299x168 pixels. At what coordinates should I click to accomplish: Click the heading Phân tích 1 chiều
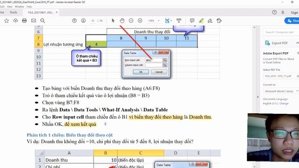coord(70,135)
